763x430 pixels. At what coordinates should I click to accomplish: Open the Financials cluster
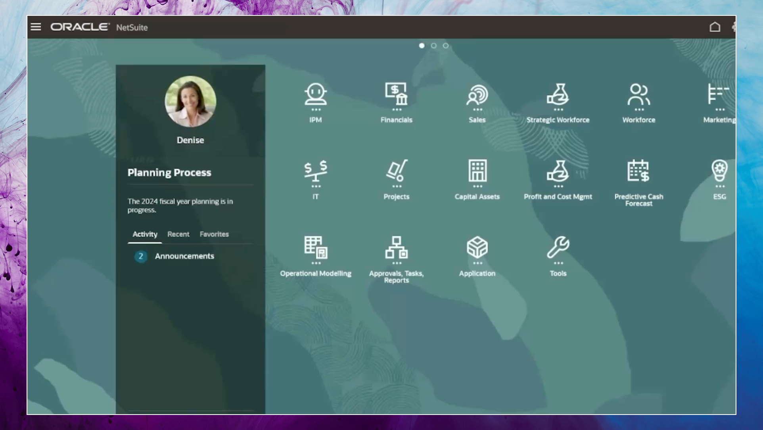click(x=397, y=94)
